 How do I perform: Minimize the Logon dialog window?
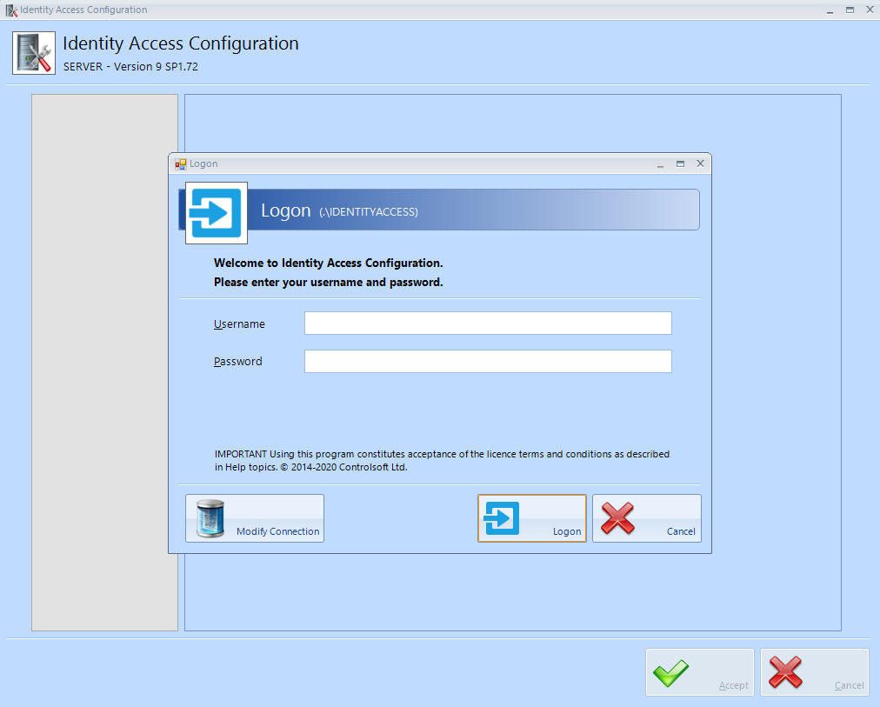click(661, 165)
